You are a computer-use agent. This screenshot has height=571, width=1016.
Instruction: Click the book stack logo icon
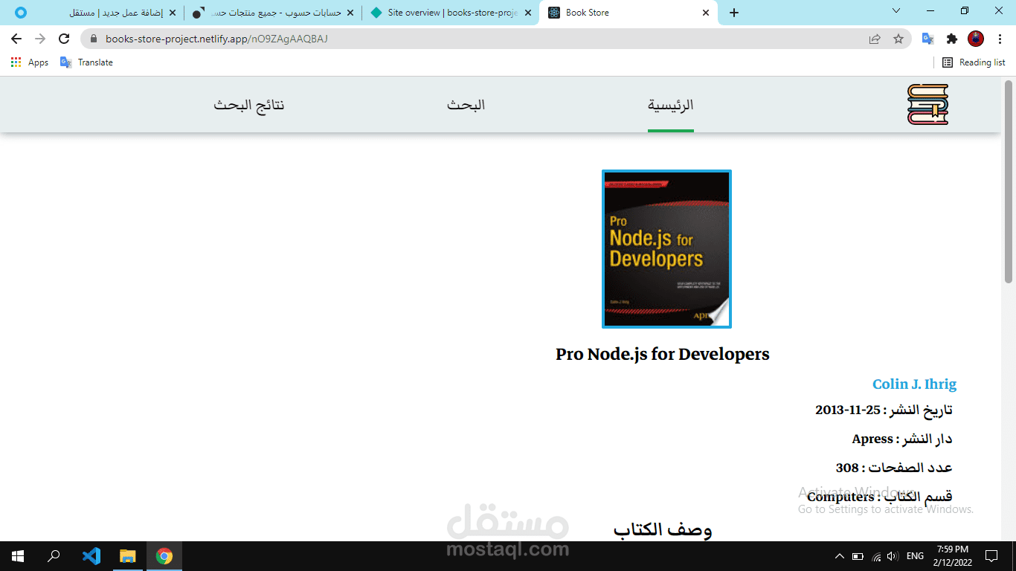tap(927, 104)
